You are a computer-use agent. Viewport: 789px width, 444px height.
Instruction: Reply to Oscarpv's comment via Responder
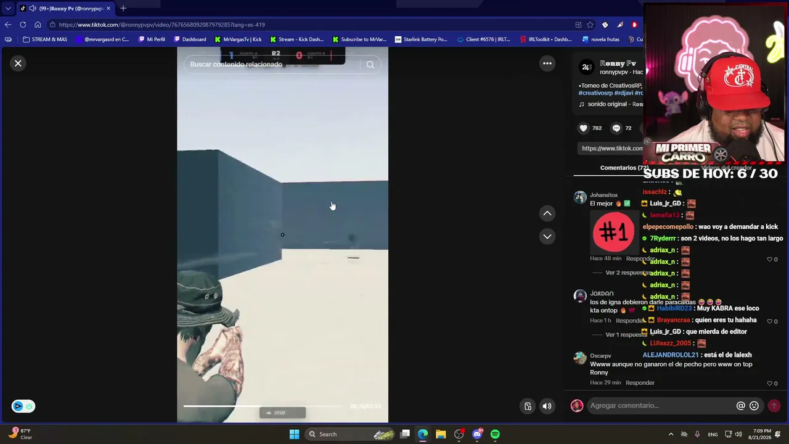pos(640,383)
